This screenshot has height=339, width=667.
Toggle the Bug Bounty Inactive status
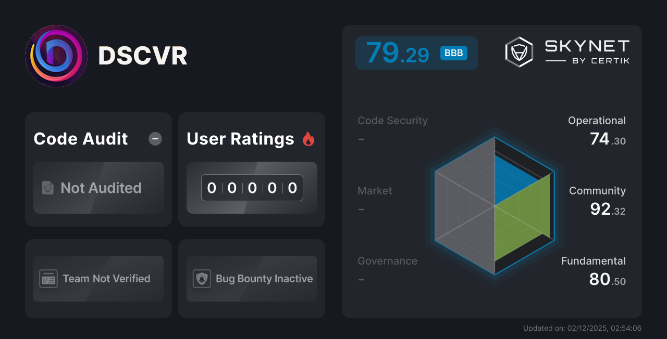pyautogui.click(x=251, y=278)
